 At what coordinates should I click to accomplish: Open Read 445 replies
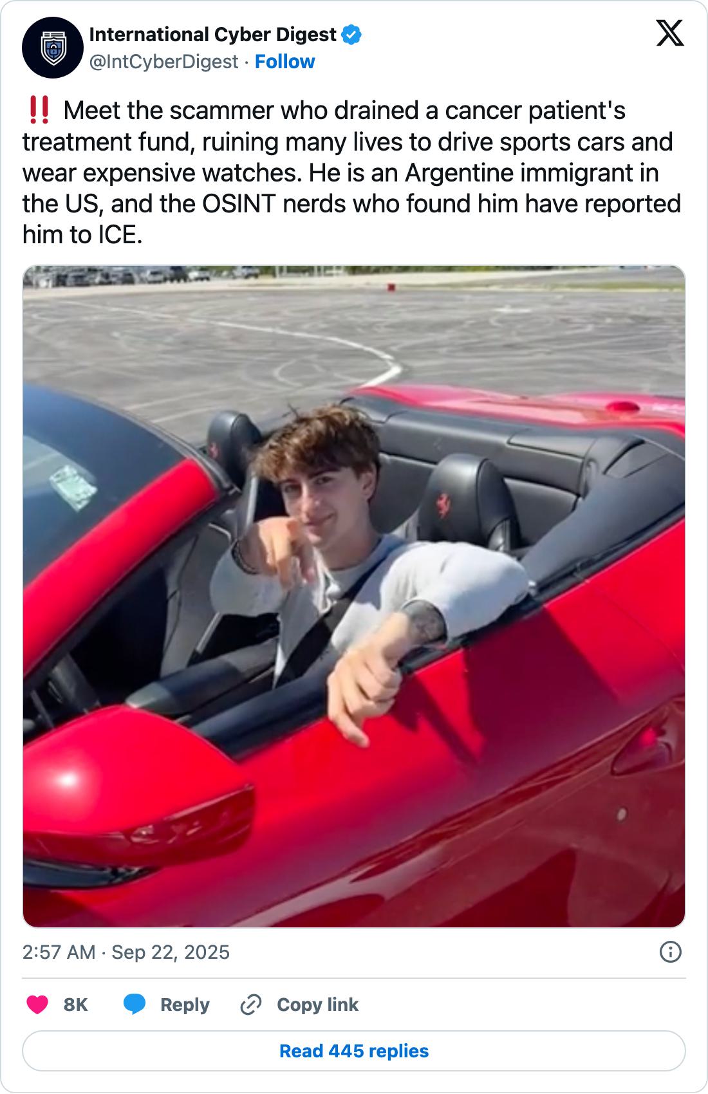click(x=354, y=1051)
